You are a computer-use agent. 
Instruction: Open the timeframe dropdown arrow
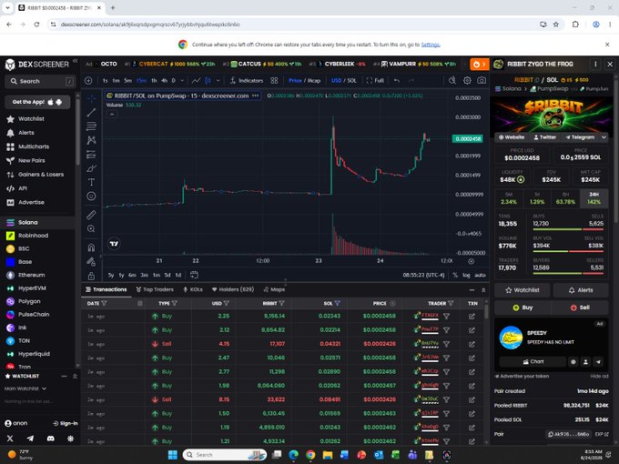coord(182,80)
